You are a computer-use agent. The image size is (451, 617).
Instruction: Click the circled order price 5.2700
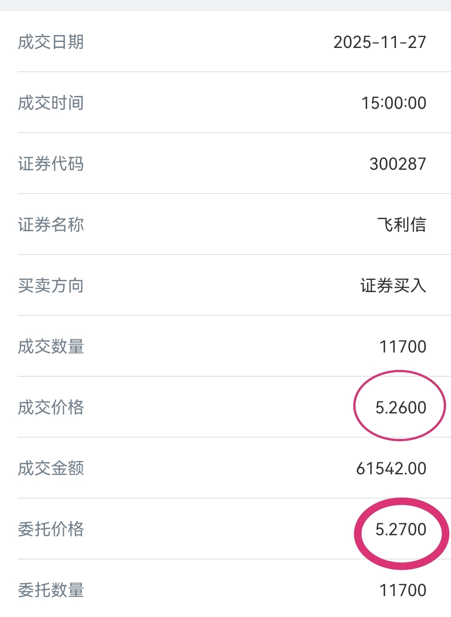tap(400, 529)
